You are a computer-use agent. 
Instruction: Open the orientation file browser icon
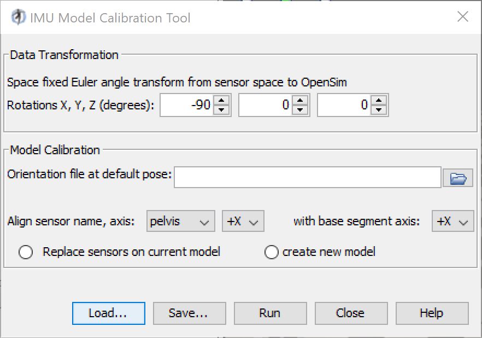(x=458, y=177)
